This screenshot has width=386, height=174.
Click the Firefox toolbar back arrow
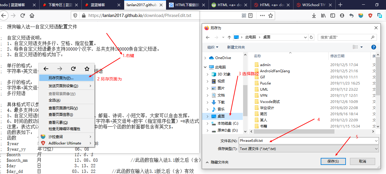tap(4, 15)
